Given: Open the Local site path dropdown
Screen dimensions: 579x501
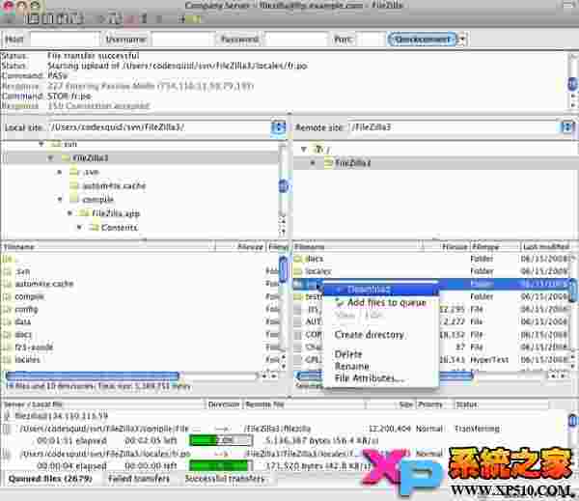Looking at the screenshot, I should click(279, 127).
